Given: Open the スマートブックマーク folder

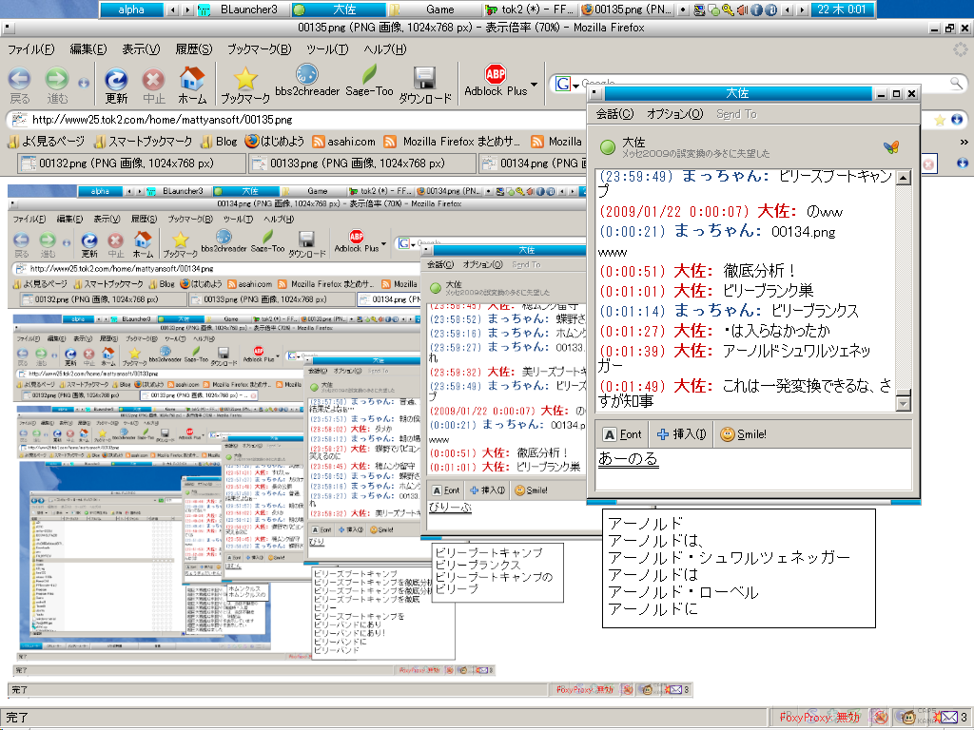Looking at the screenshot, I should click(143, 142).
